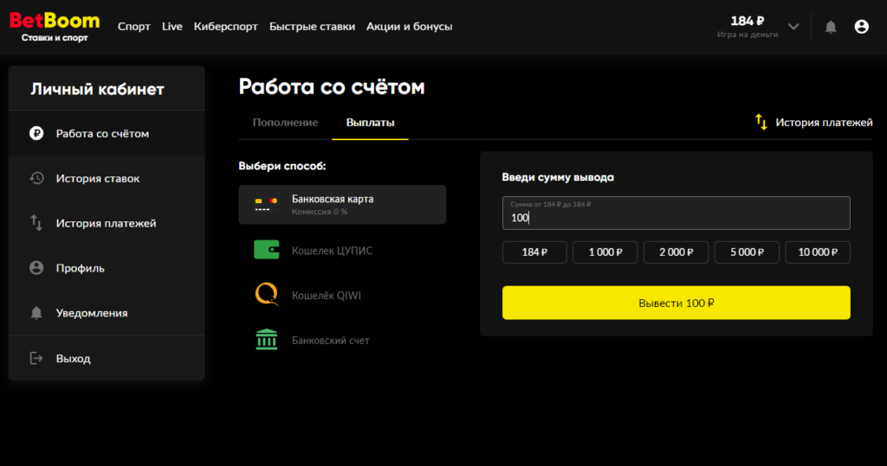Click yellow arrows icon beside История платежей link

[x=761, y=122]
